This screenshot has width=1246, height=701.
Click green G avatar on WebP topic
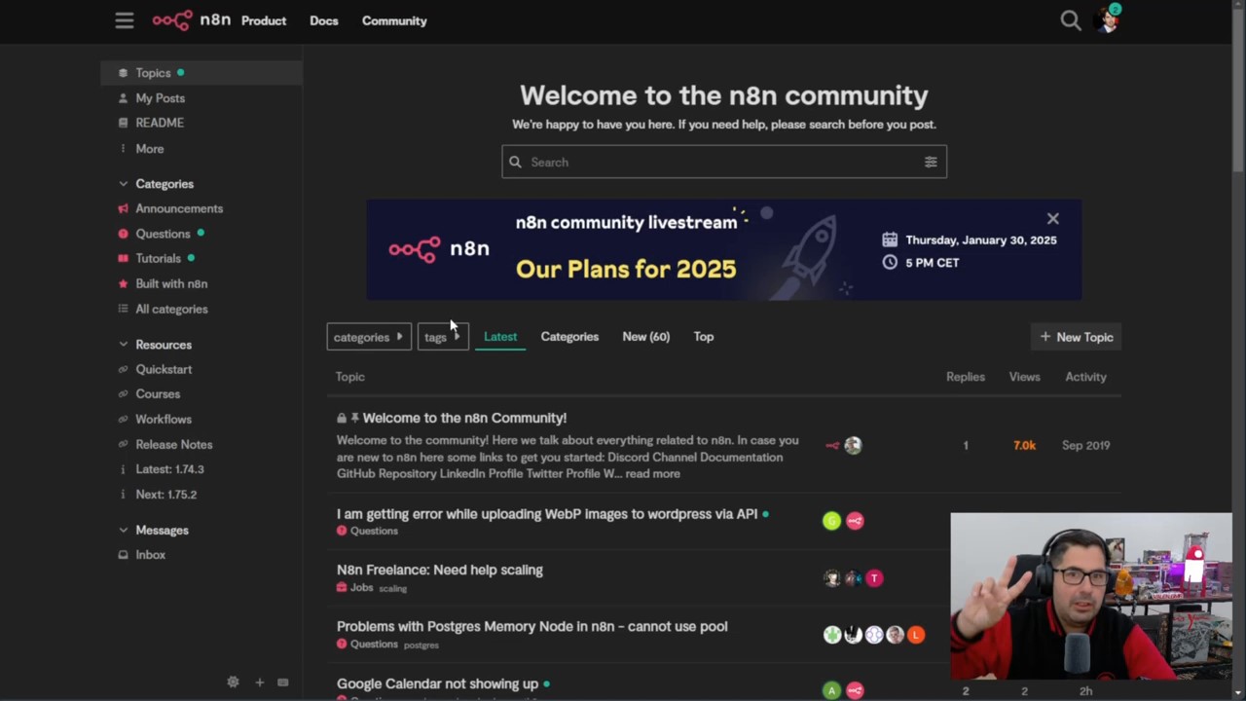[831, 521]
